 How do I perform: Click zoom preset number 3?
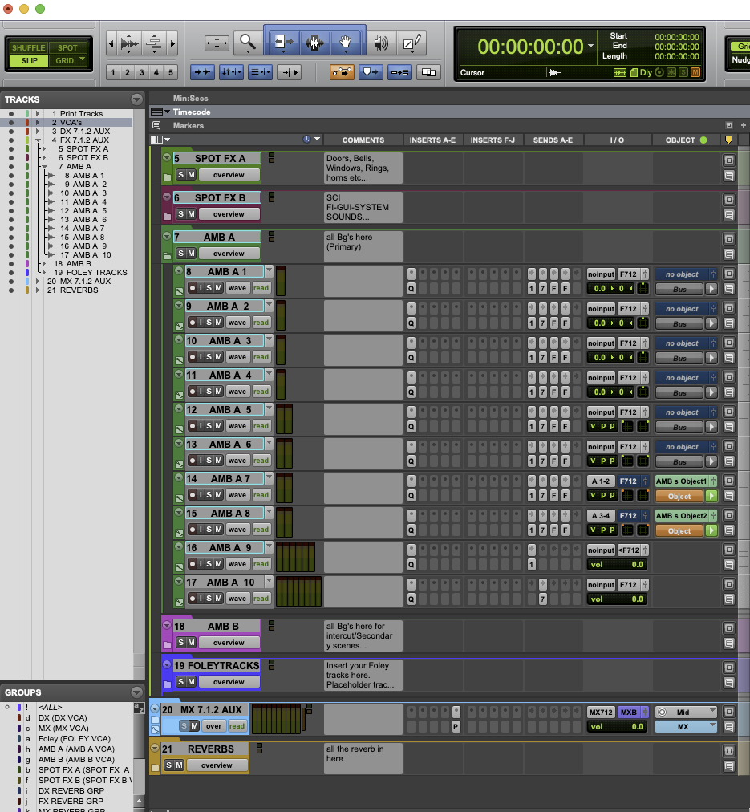click(x=141, y=71)
